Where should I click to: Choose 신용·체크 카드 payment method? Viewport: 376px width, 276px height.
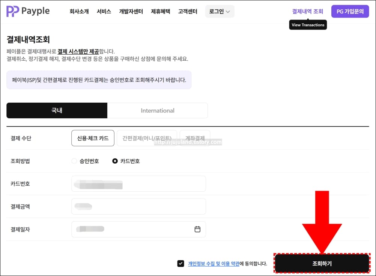(93, 138)
